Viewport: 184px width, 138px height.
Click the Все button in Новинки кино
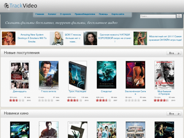pyautogui.click(x=174, y=114)
